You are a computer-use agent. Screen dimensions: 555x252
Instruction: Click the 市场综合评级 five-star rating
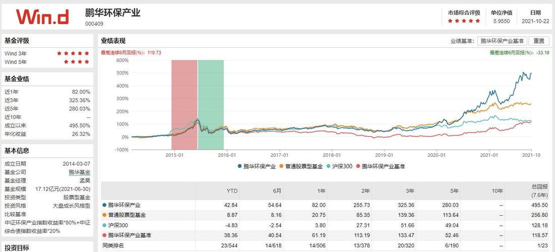click(x=464, y=21)
